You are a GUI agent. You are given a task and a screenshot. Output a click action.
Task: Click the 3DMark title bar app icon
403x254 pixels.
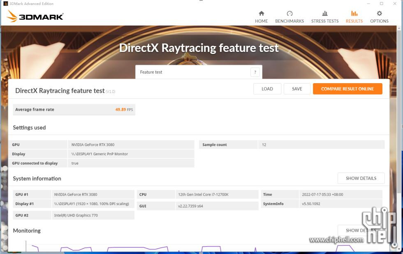[5, 4]
